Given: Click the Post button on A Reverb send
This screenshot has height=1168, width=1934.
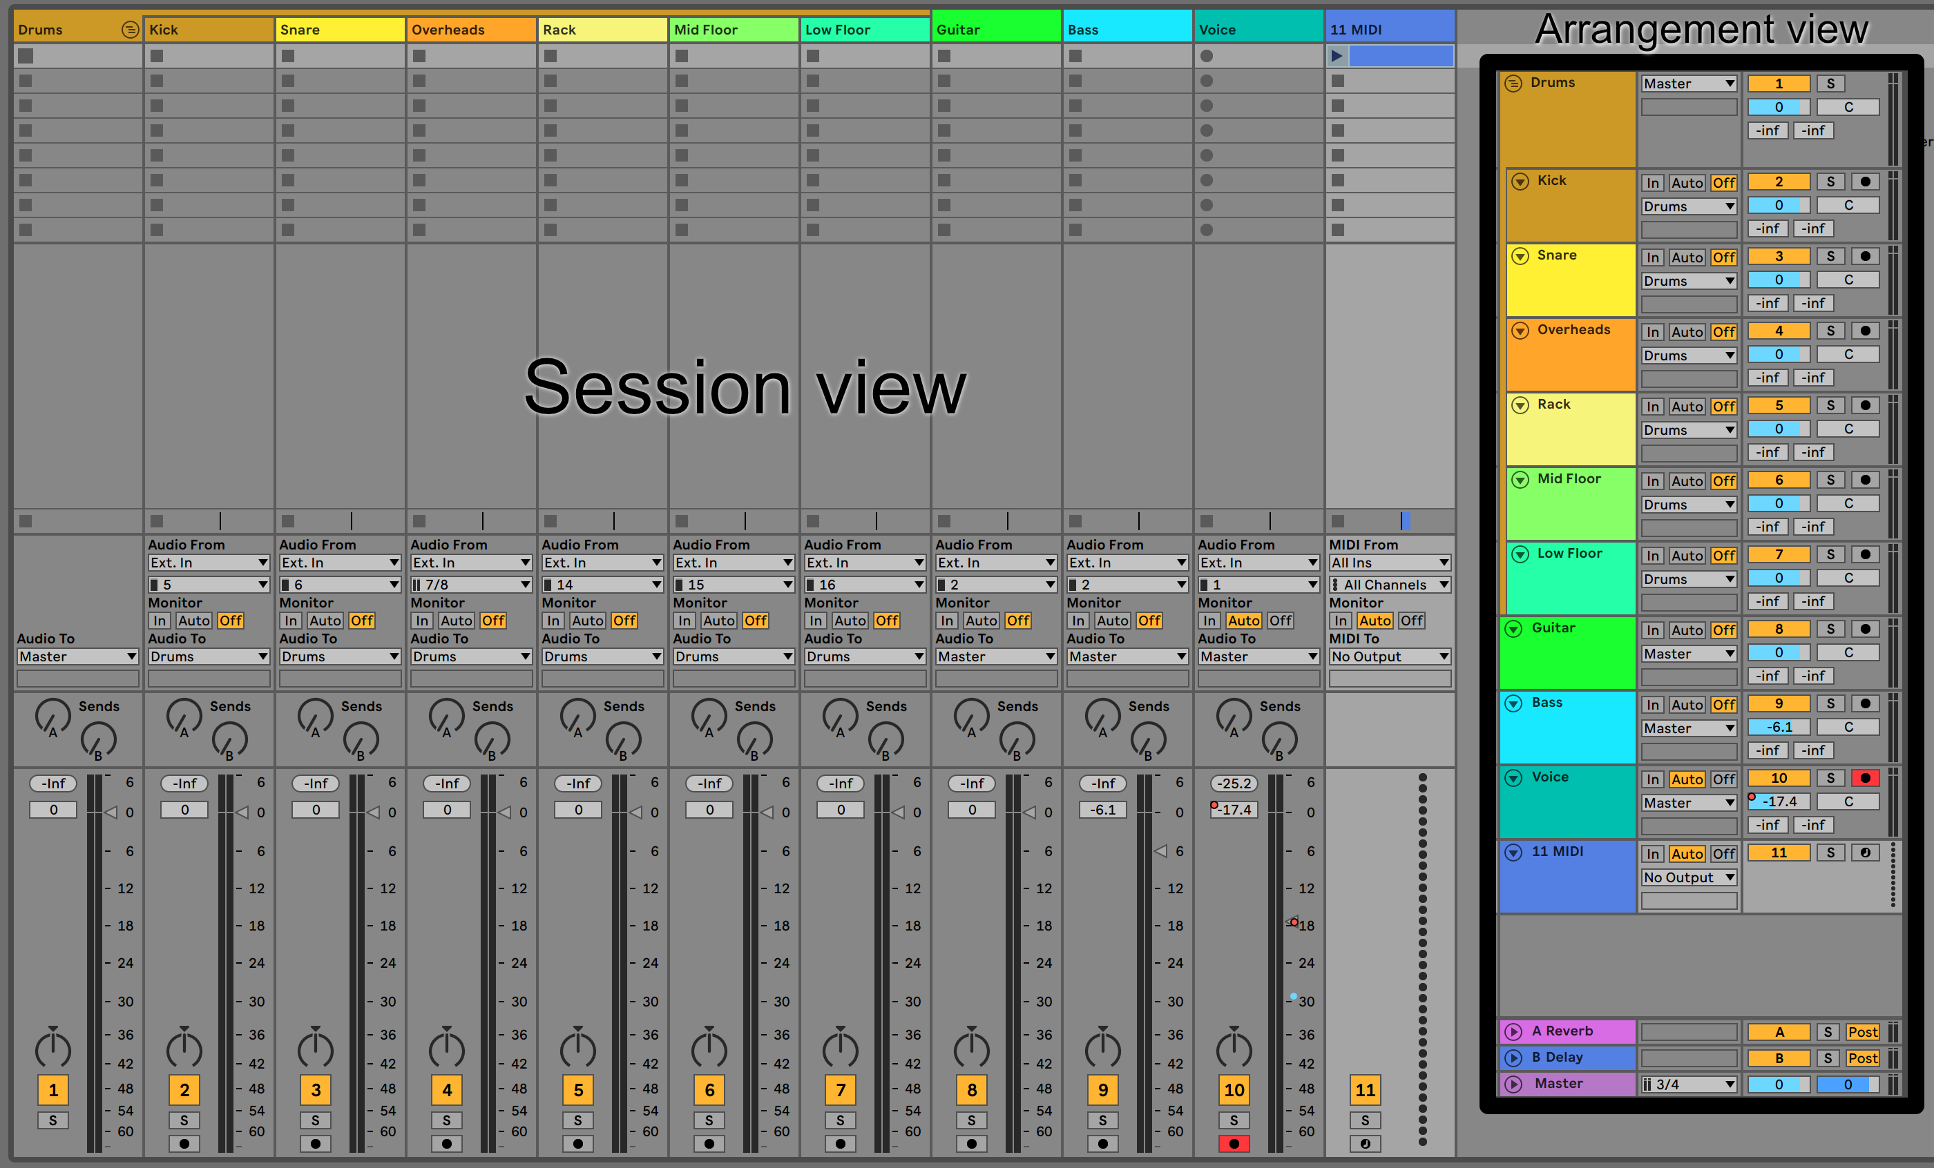Looking at the screenshot, I should (1865, 1033).
